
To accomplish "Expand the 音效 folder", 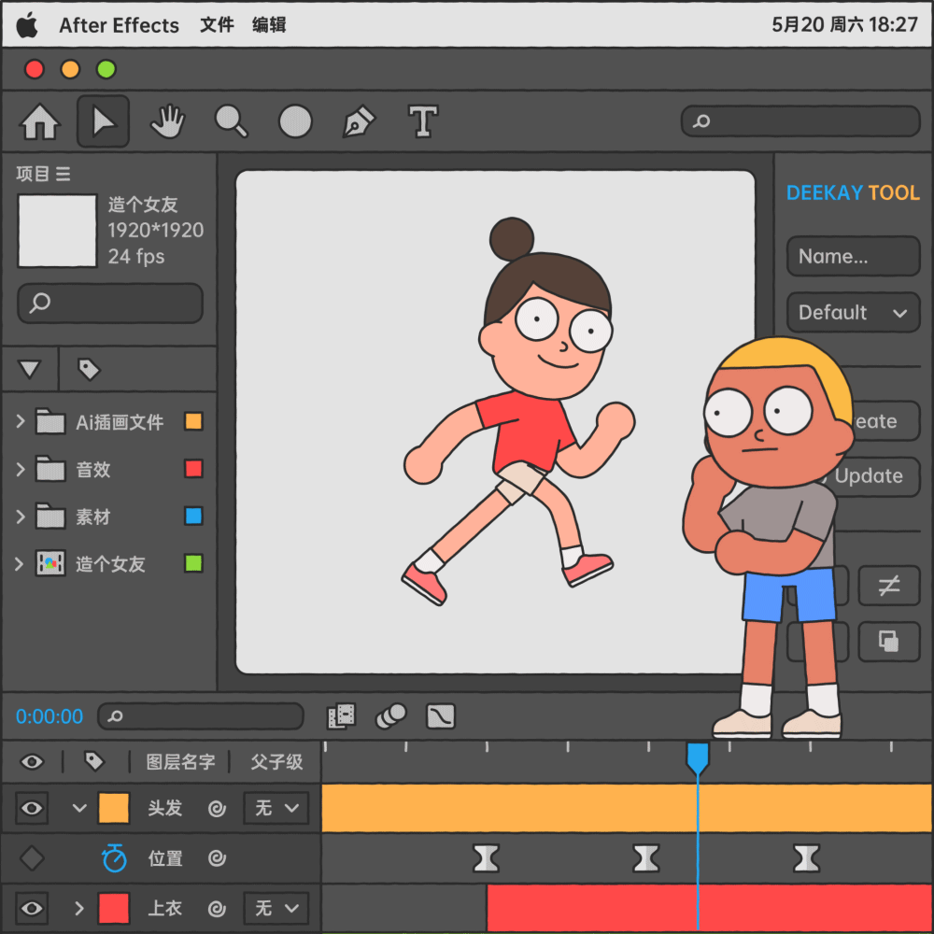I will point(21,469).
